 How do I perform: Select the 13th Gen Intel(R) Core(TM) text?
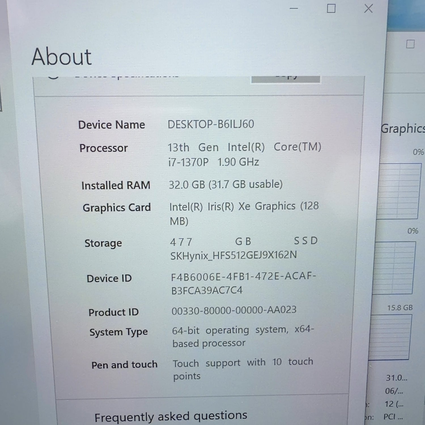coord(244,147)
